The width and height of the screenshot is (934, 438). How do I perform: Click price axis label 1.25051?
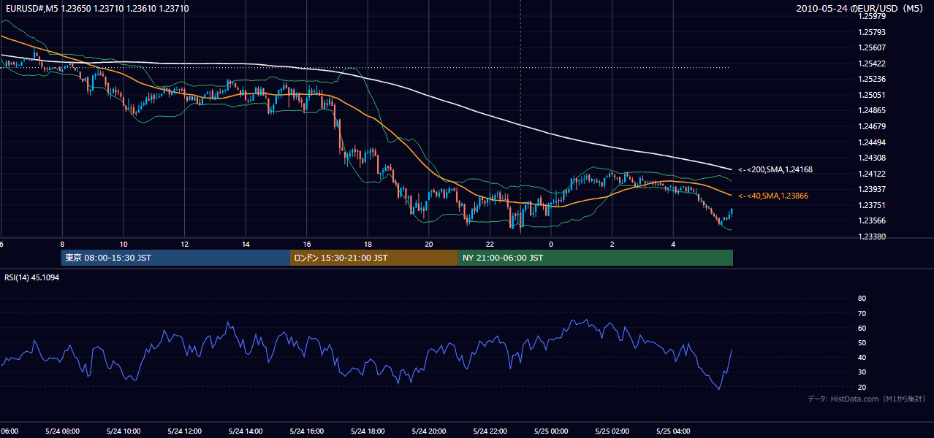point(872,95)
